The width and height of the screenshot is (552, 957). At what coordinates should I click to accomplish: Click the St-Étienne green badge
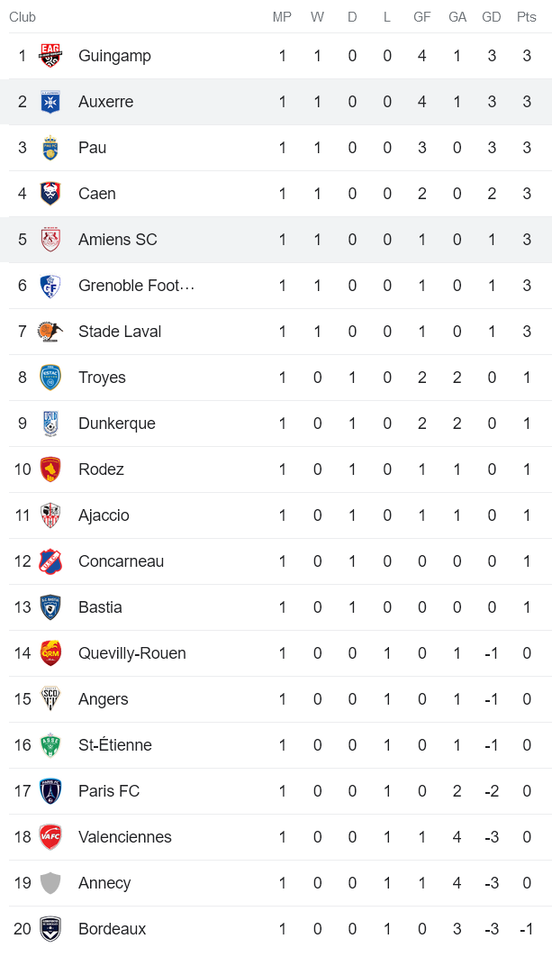pyautogui.click(x=50, y=745)
